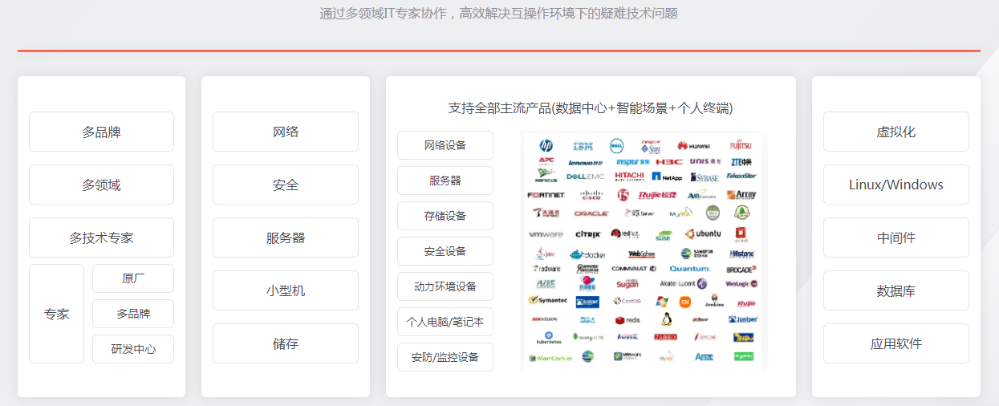Image resolution: width=999 pixels, height=406 pixels.
Task: Click the Citrix logo
Action: tap(588, 235)
